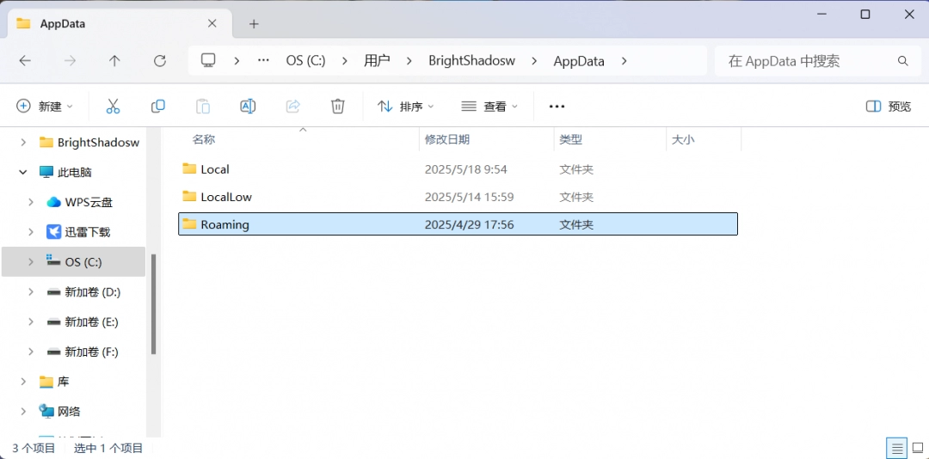Viewport: 929px width, 459px height.
Task: Expand the OS (C:) drive node
Action: click(31, 262)
